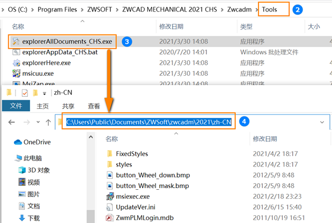Click 下载 download arrow icon
332x223 pixels.
22,218
